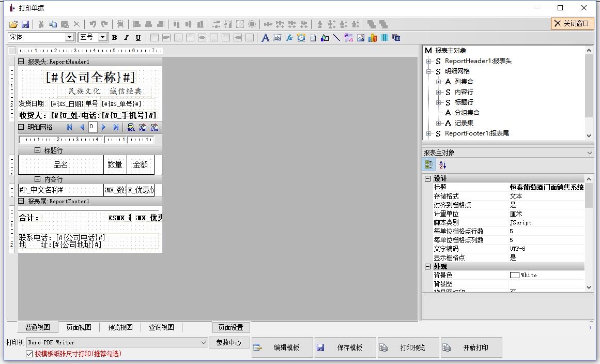600x364 pixels.
Task: Collapse the 设计 property category
Action: pyautogui.click(x=427, y=179)
